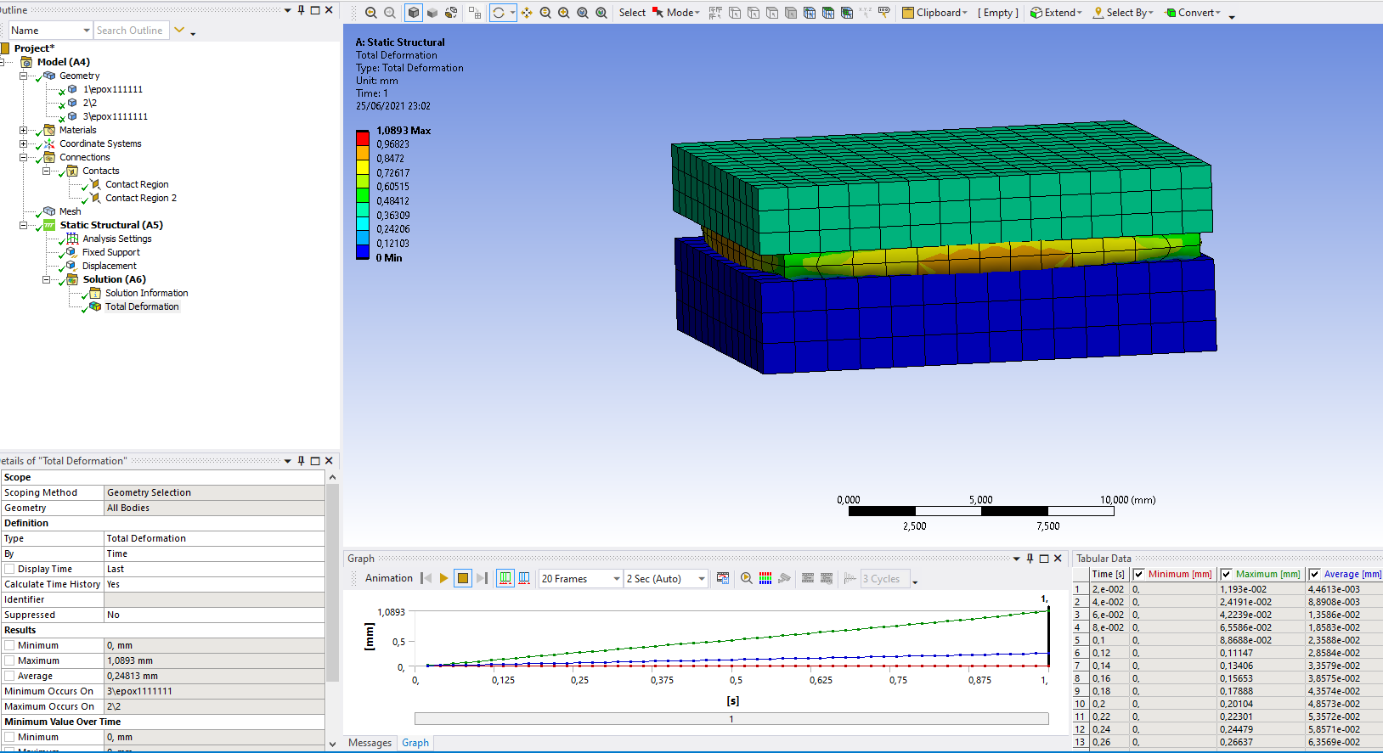
Task: Expand the Materials tree node
Action: click(23, 130)
